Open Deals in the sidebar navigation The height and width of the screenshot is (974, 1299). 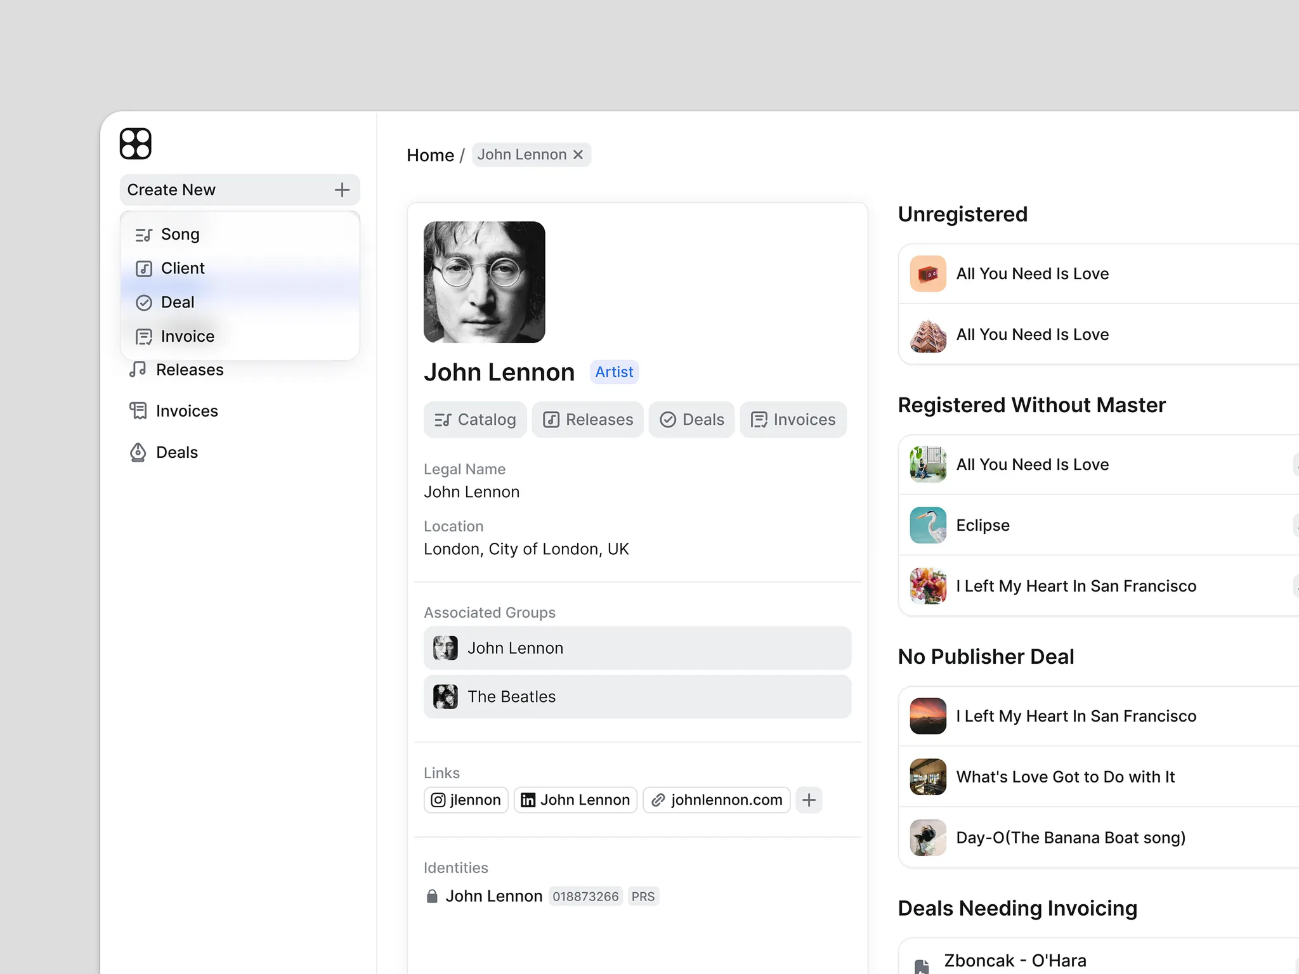[x=176, y=452]
